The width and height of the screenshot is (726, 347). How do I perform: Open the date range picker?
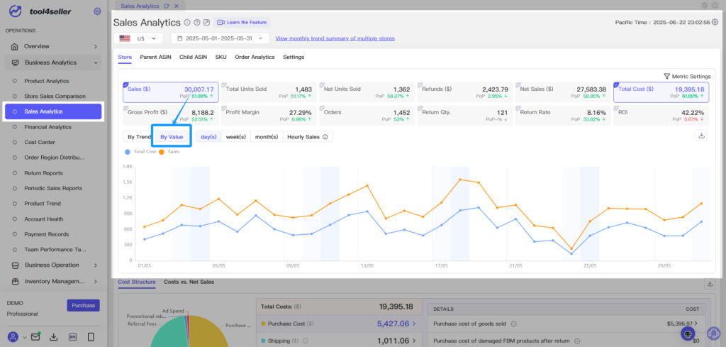tap(220, 38)
